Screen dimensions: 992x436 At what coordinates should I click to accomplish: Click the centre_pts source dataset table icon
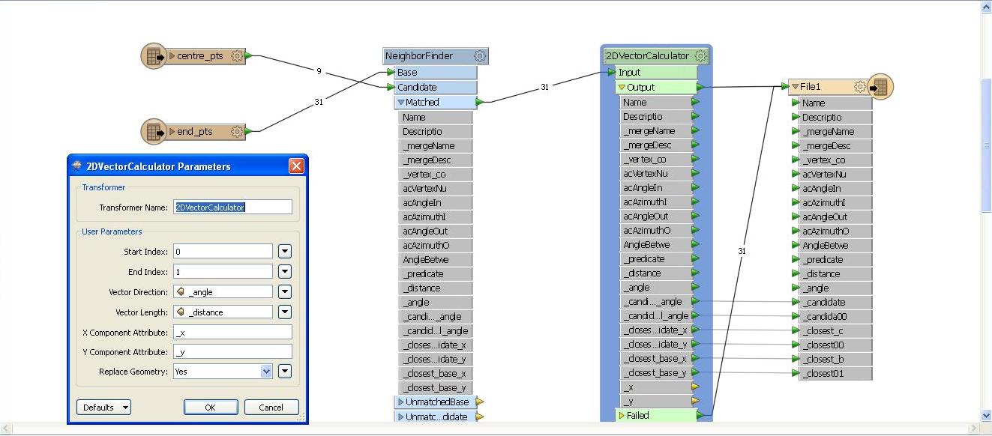(x=154, y=56)
